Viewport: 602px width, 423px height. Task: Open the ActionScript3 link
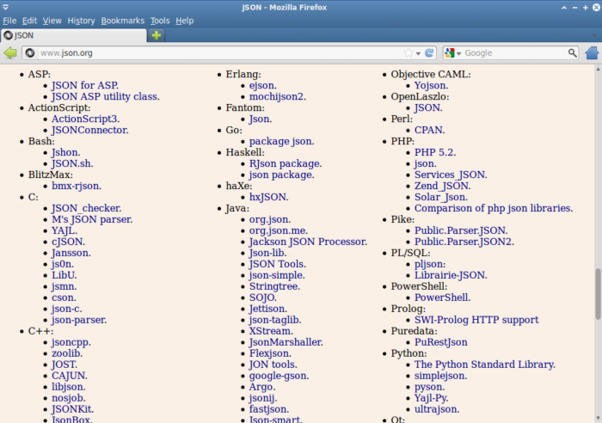pyautogui.click(x=86, y=119)
